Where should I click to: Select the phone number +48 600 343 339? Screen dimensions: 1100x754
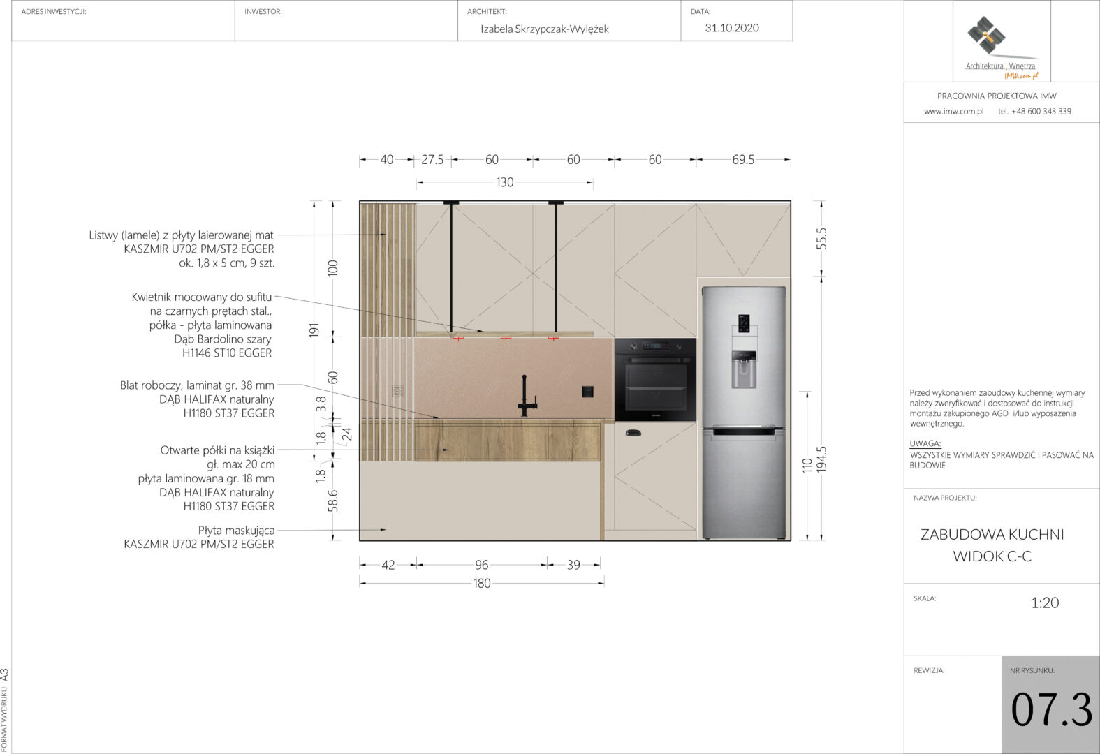coord(1041,111)
